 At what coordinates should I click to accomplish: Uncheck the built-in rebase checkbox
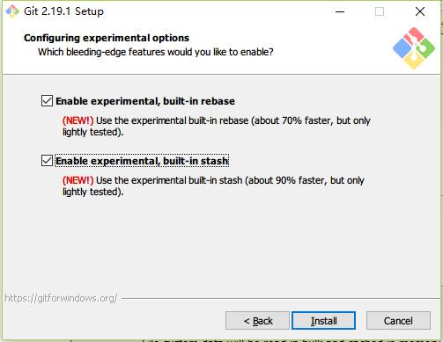[x=47, y=101]
